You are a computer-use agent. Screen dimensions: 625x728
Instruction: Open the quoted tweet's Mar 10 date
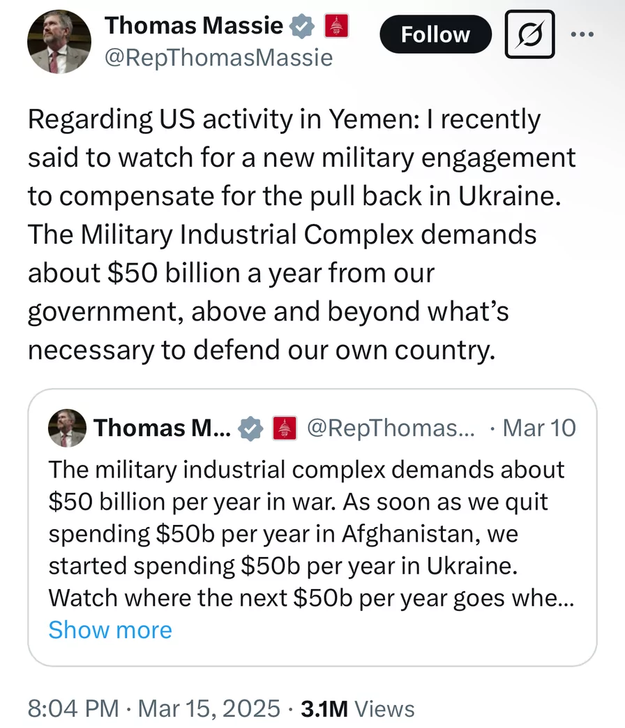coord(539,428)
